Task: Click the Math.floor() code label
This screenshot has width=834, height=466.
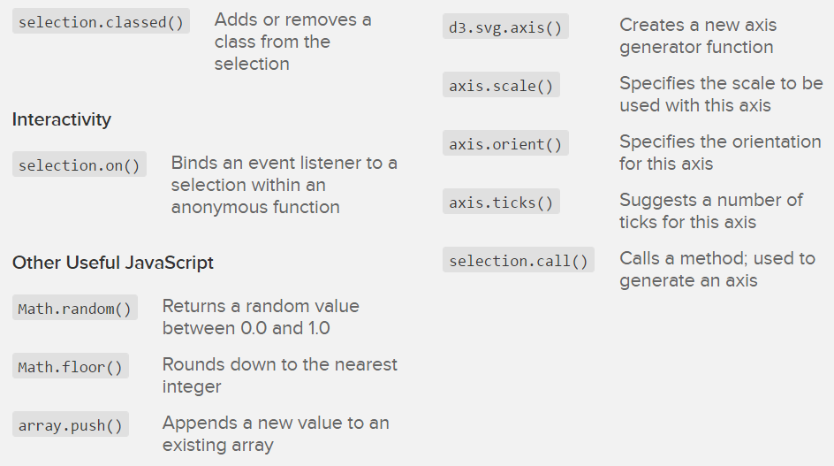Action: 71,366
